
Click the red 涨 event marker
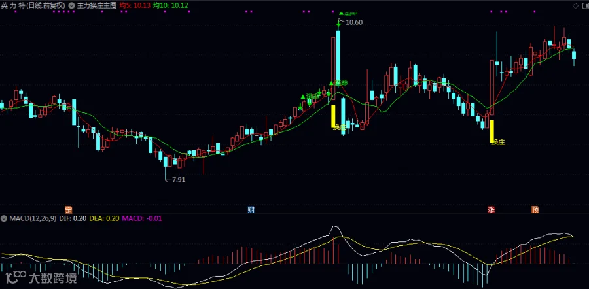(491, 209)
